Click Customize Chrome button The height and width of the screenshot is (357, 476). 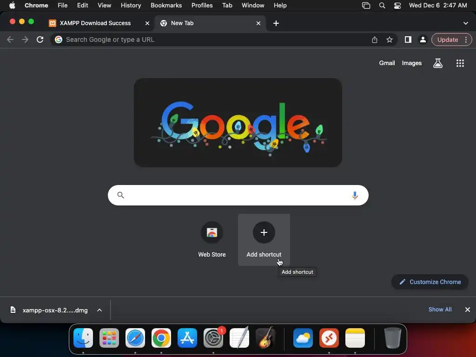click(x=430, y=282)
